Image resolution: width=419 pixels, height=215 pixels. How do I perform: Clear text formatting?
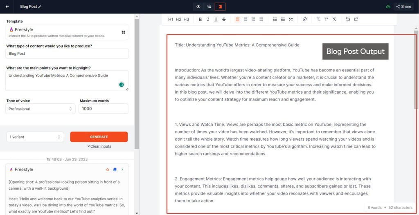click(x=334, y=19)
